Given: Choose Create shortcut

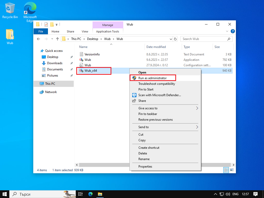Looking at the screenshot, I should (x=165, y=148).
